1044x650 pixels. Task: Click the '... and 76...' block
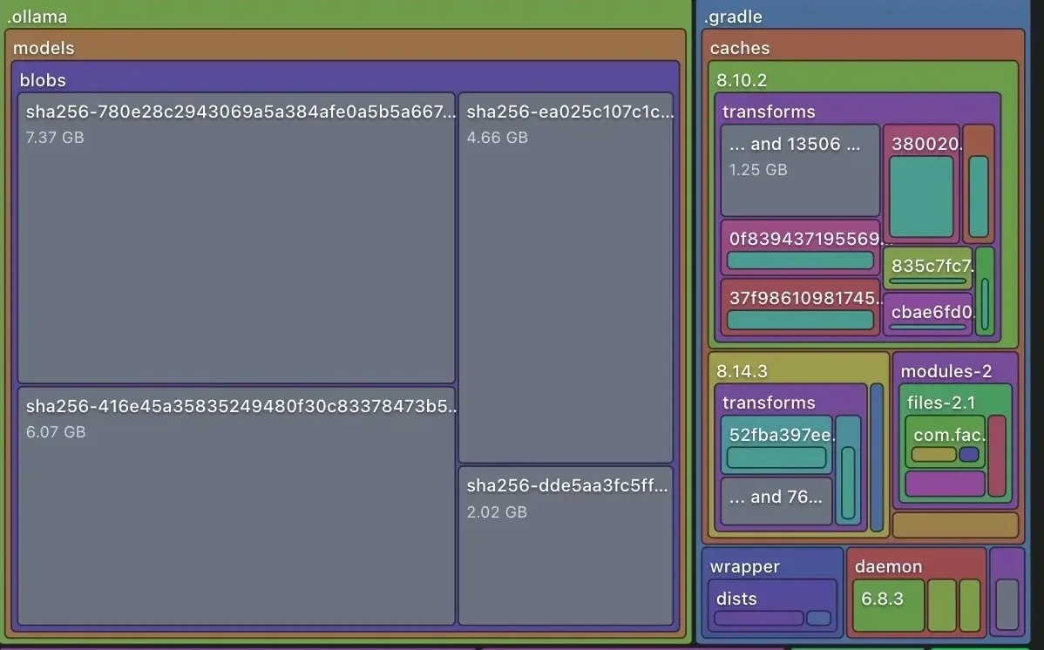click(x=777, y=501)
